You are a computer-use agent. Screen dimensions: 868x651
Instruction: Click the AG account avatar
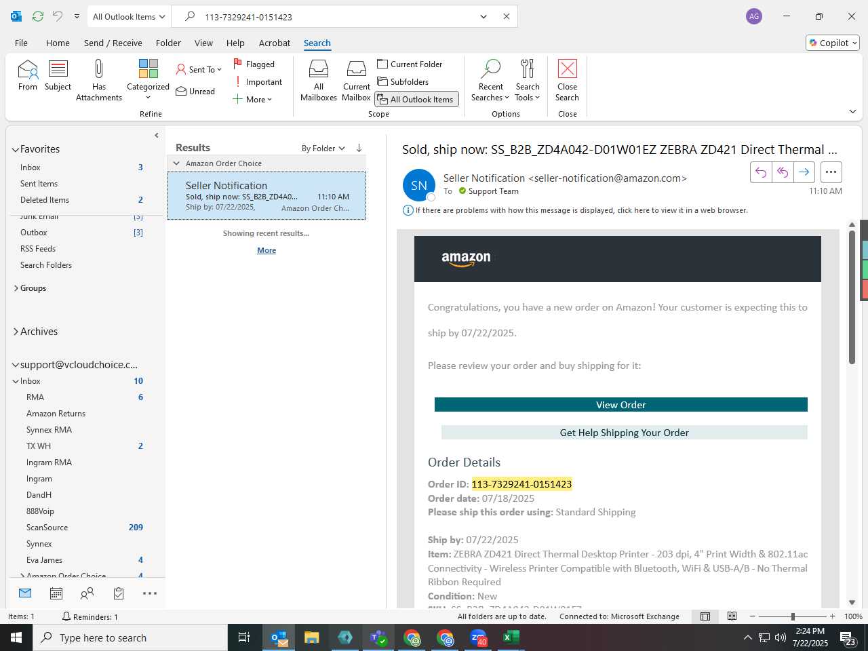(754, 16)
